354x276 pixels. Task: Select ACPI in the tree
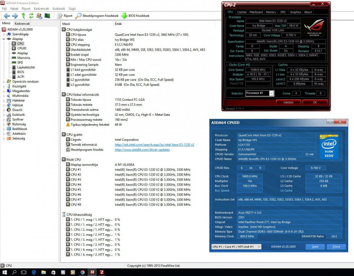coord(18,77)
